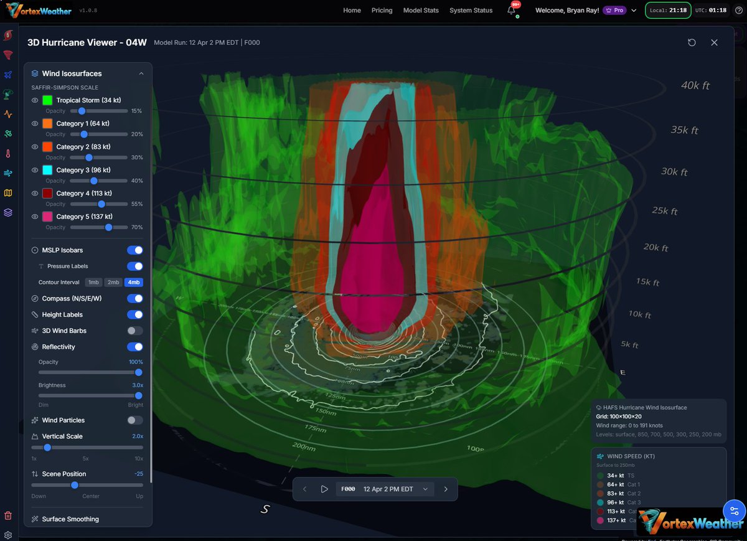Turn off Compass (N/S/E/W)
The width and height of the screenshot is (747, 541).
[135, 299]
